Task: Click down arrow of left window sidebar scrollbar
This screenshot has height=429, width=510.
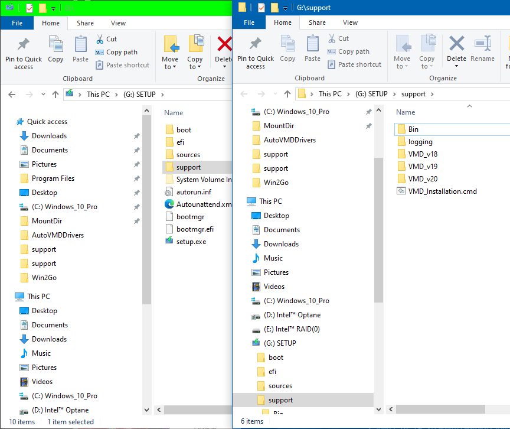Action: pos(147,410)
